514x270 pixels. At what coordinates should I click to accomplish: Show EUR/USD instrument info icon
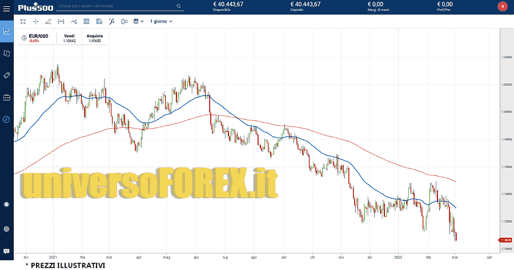(x=24, y=38)
